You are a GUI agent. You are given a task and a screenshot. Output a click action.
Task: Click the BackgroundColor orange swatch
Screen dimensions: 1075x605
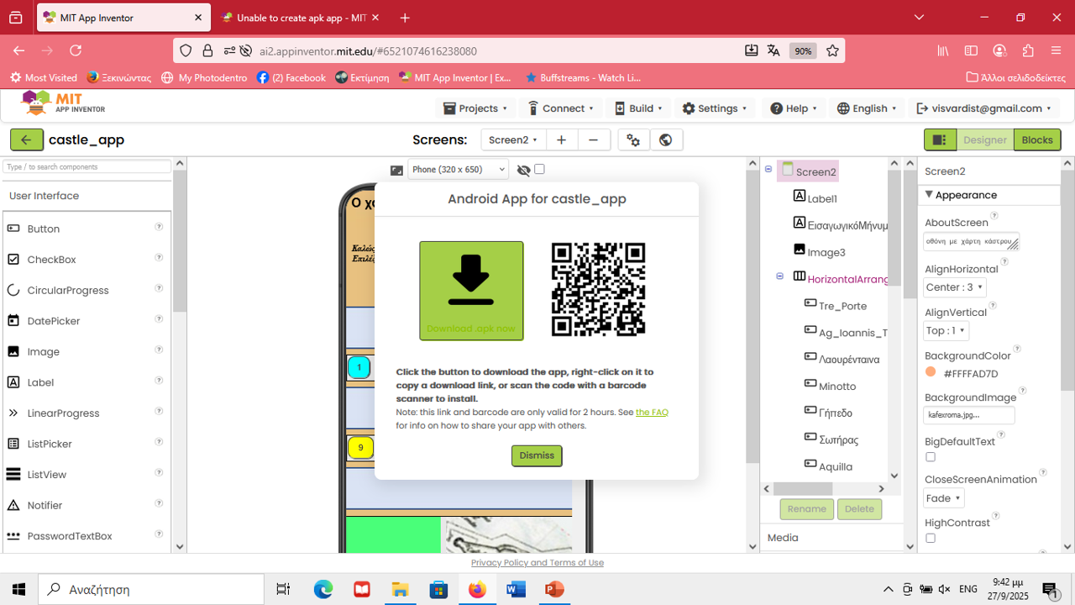(931, 372)
